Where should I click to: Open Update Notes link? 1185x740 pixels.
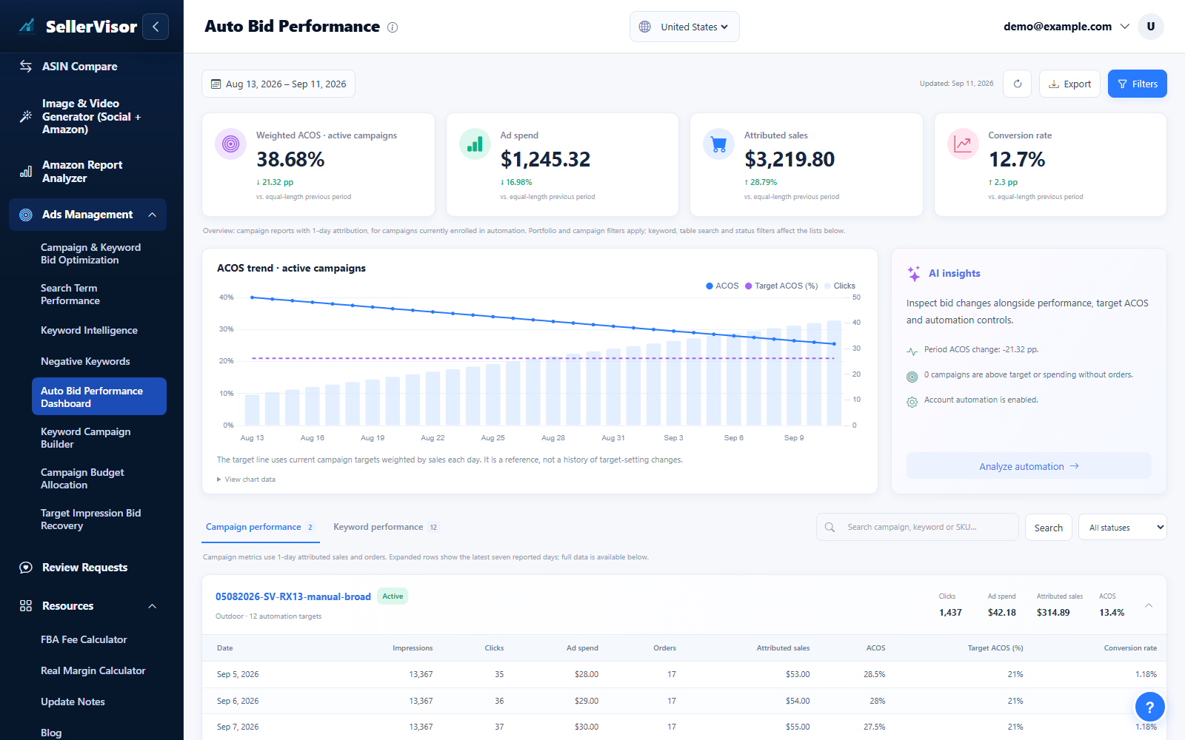pos(73,702)
